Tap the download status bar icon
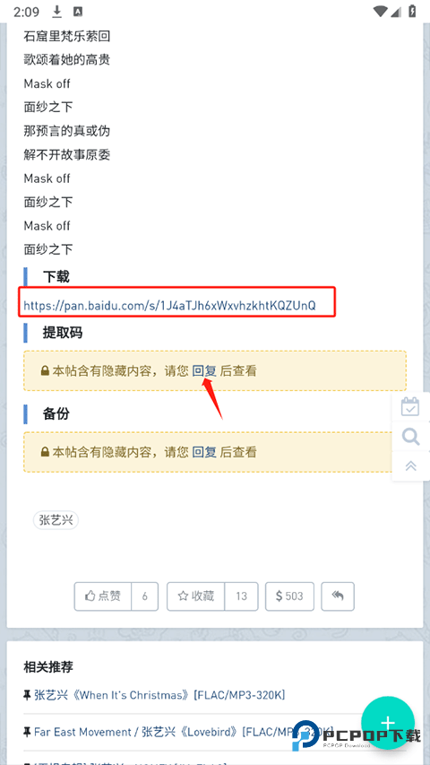The image size is (430, 765). 57,12
